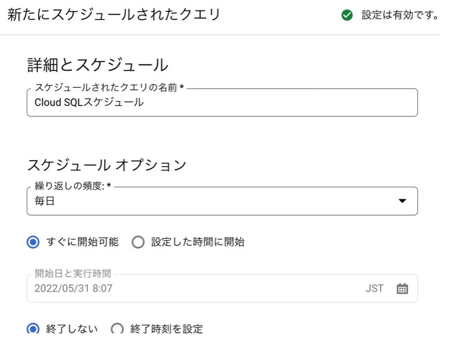The image size is (452, 349).
Task: Click the 新たにスケジュールされたクエリ page title
Action: tap(114, 15)
